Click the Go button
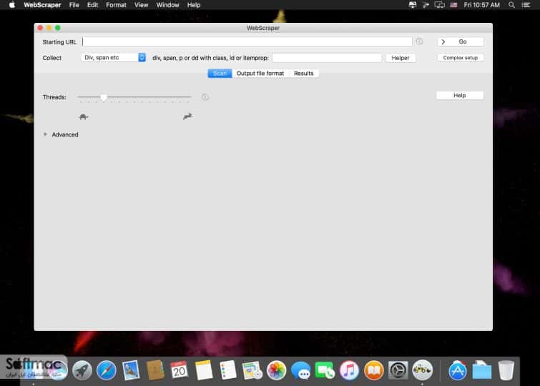Viewport: 540px width, 386px height. [461, 41]
